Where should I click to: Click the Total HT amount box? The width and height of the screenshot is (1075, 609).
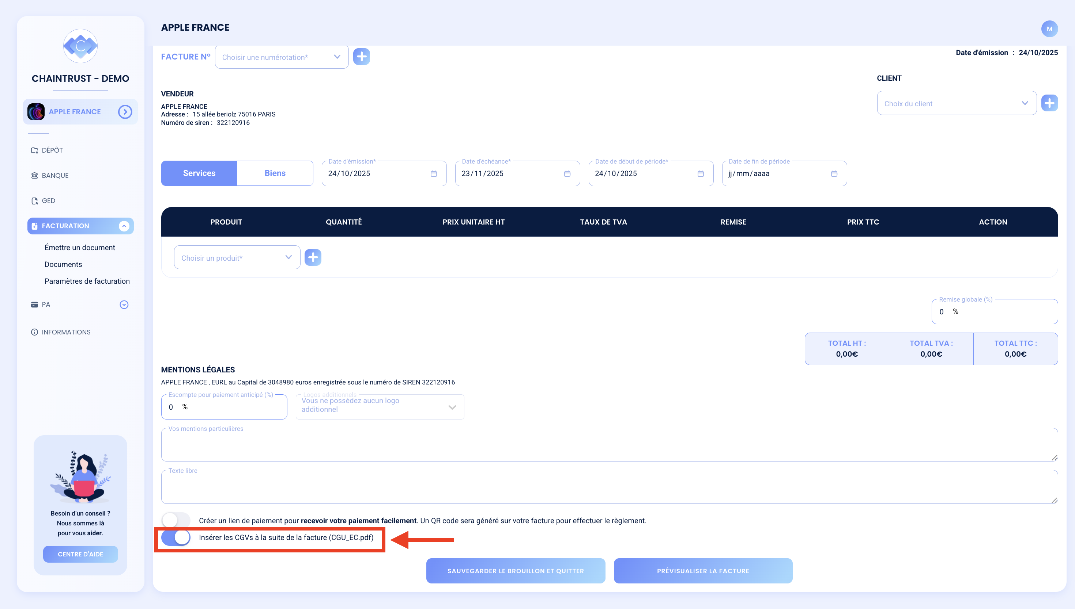(x=847, y=349)
